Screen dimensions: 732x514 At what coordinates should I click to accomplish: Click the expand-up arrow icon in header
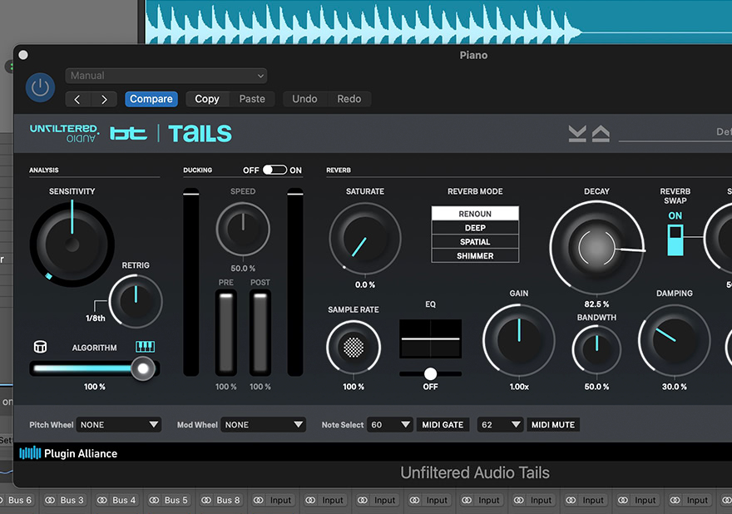click(x=601, y=134)
